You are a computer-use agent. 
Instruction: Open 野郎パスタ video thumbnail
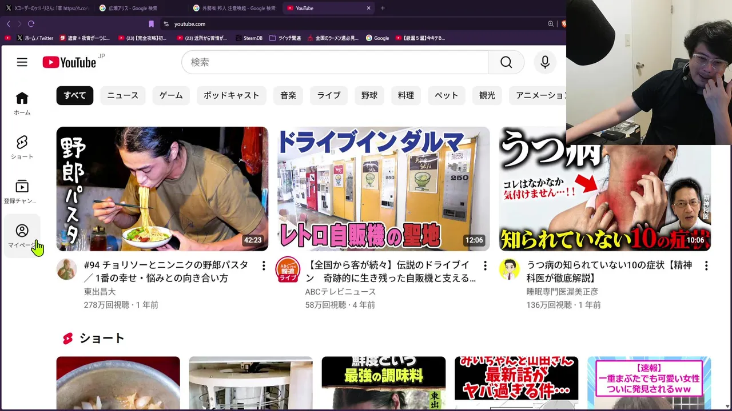162,189
